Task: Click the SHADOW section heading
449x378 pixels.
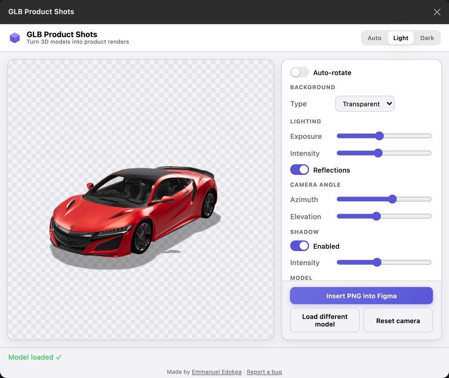Action: [x=304, y=232]
